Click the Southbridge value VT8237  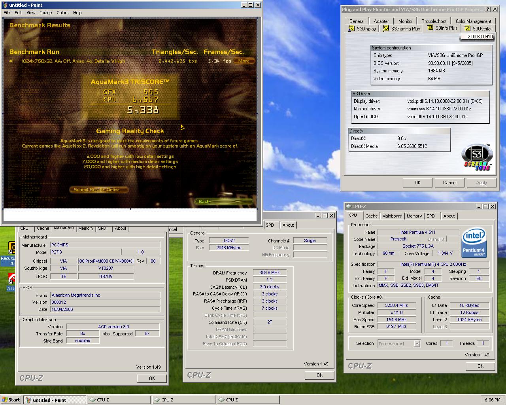[x=106, y=268]
